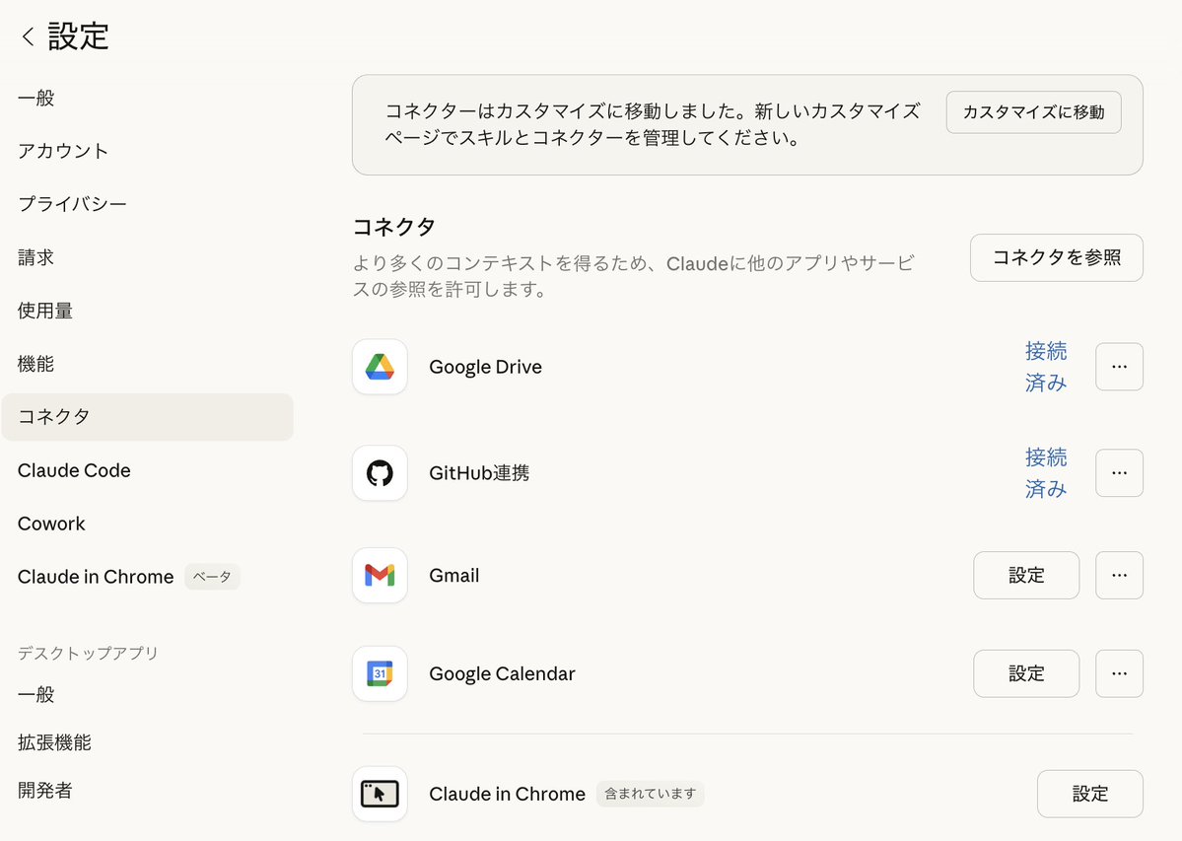1182x841 pixels.
Task: Click the Google Calendar icon
Action: pos(380,673)
